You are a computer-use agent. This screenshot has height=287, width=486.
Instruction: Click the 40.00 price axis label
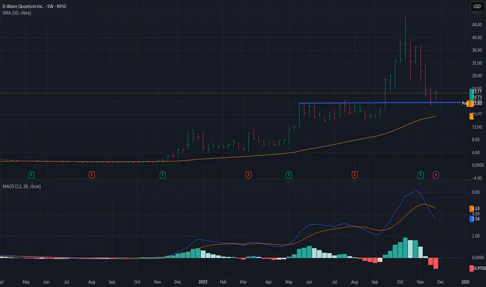pyautogui.click(x=477, y=38)
